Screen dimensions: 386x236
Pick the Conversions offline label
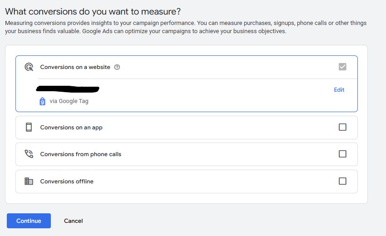point(67,182)
